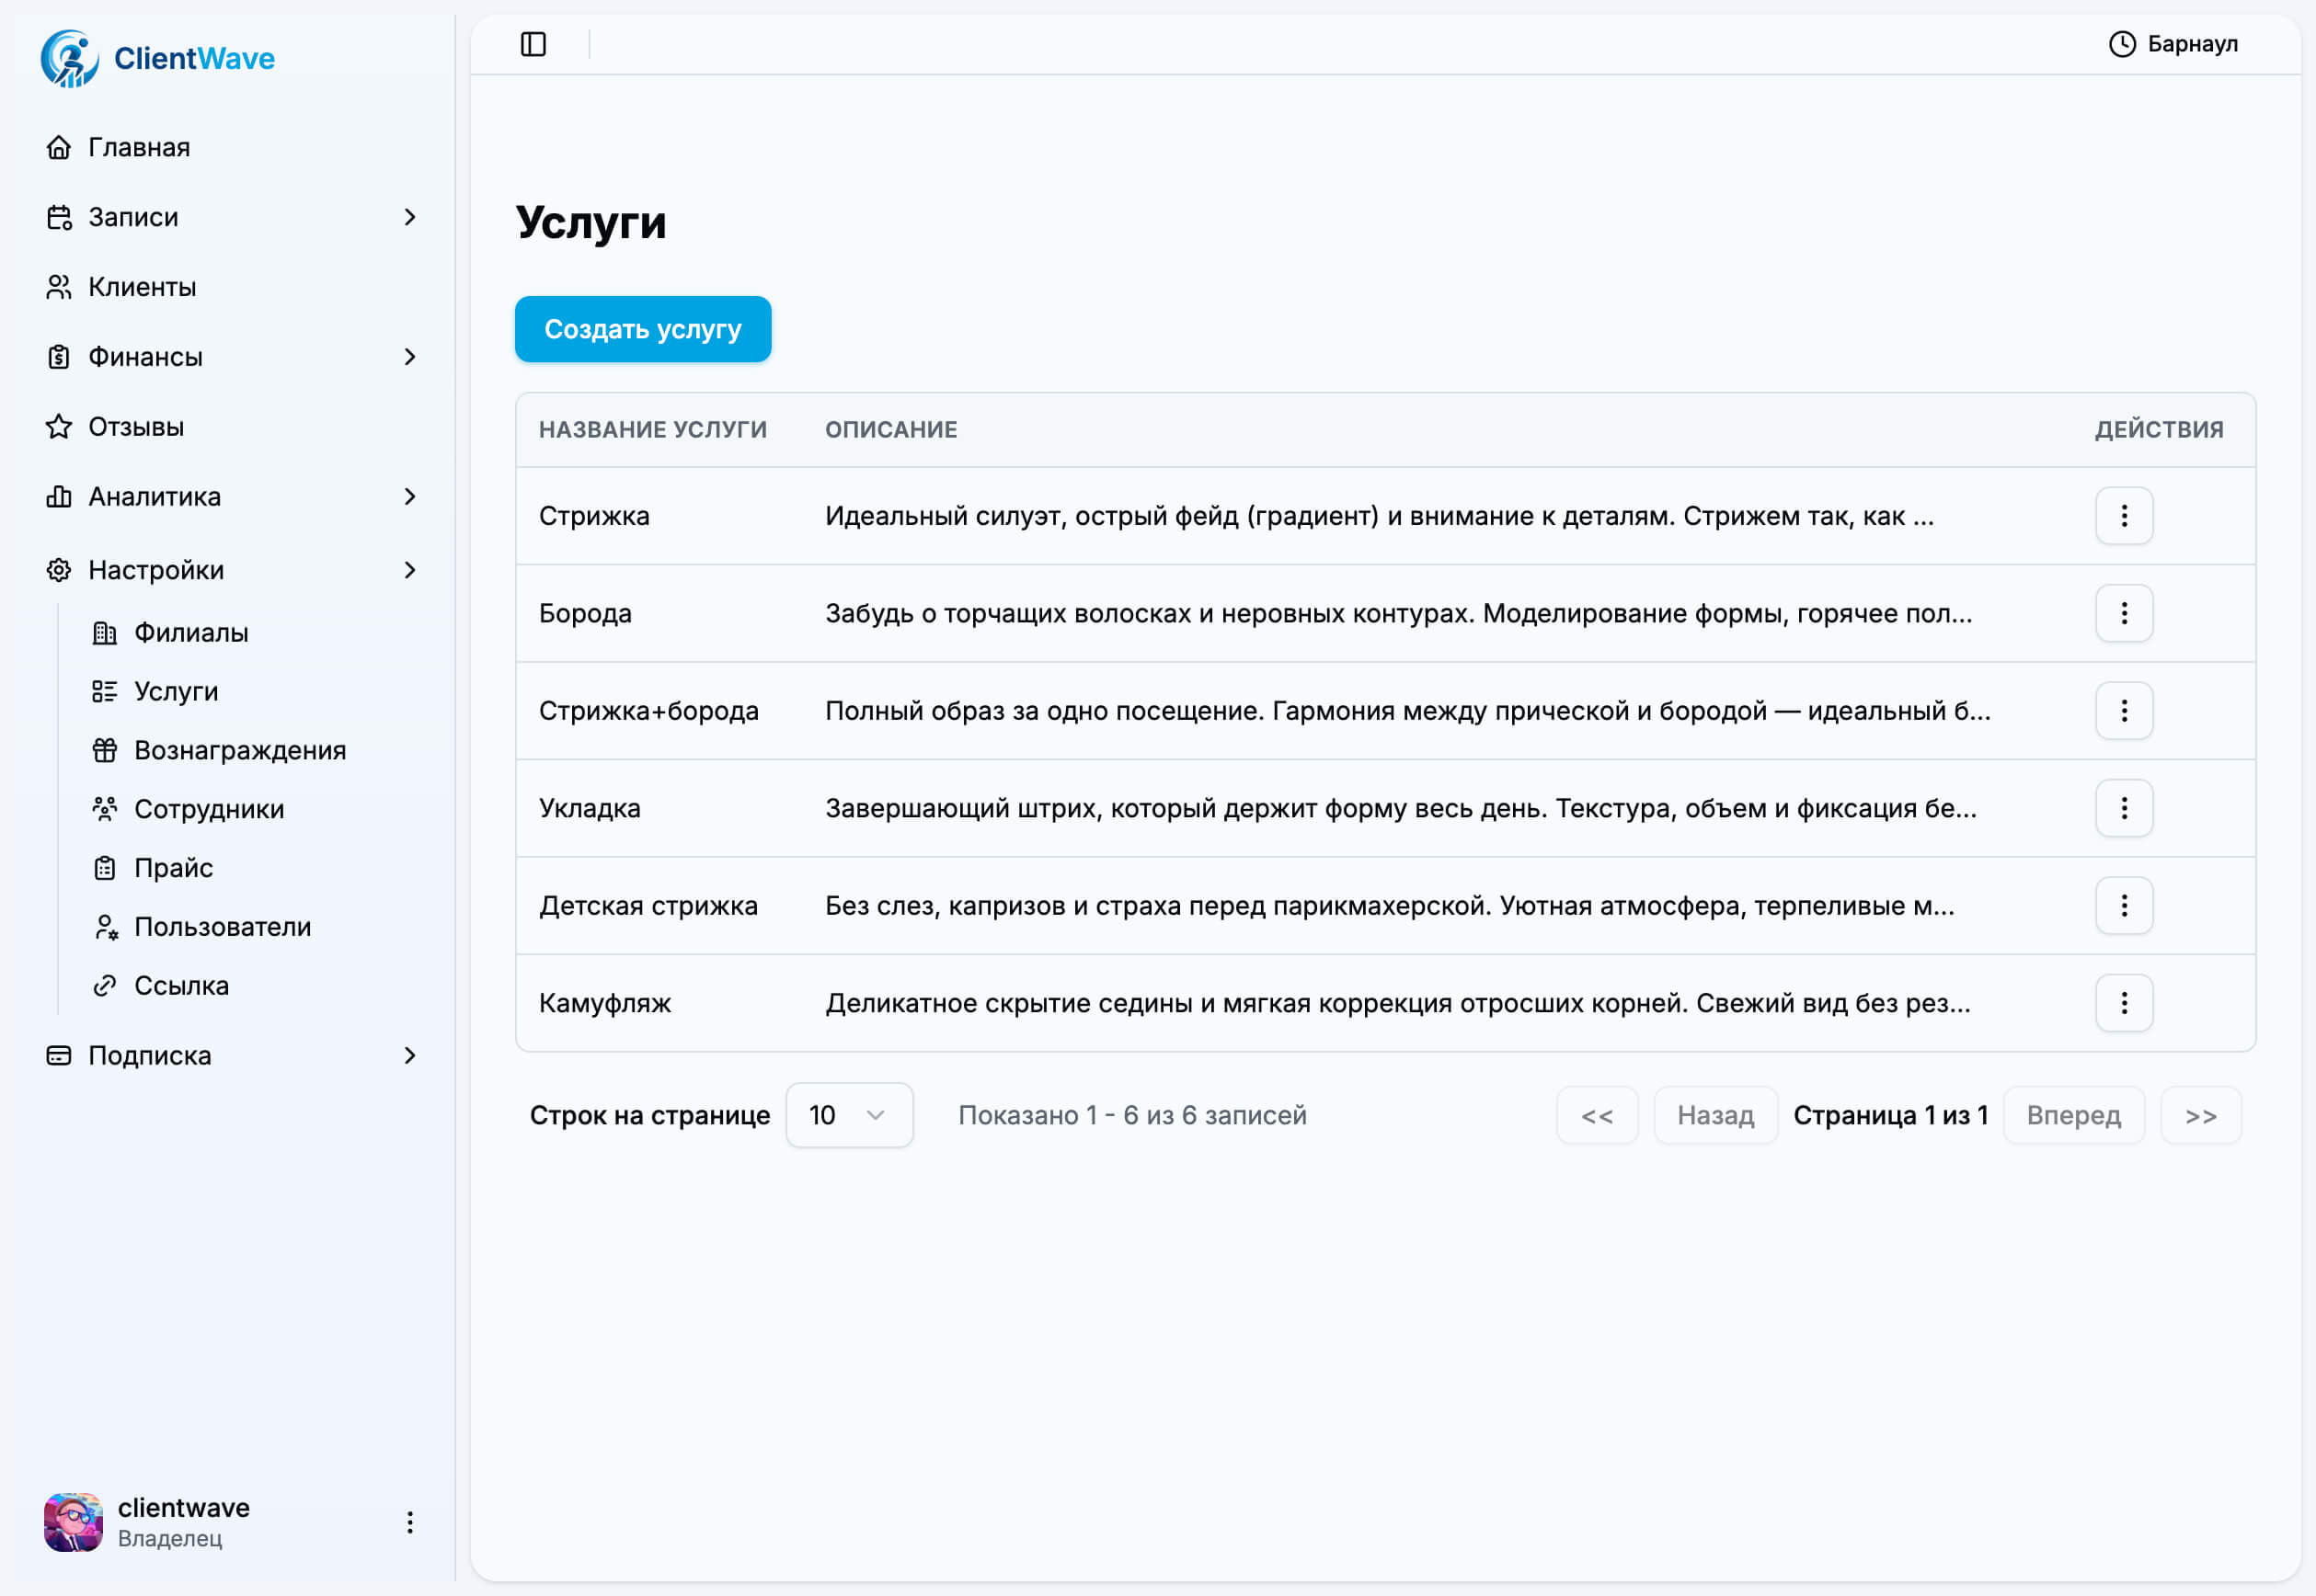Open Сотрудники settings submenu item
This screenshot has width=2316, height=1596.
point(208,809)
